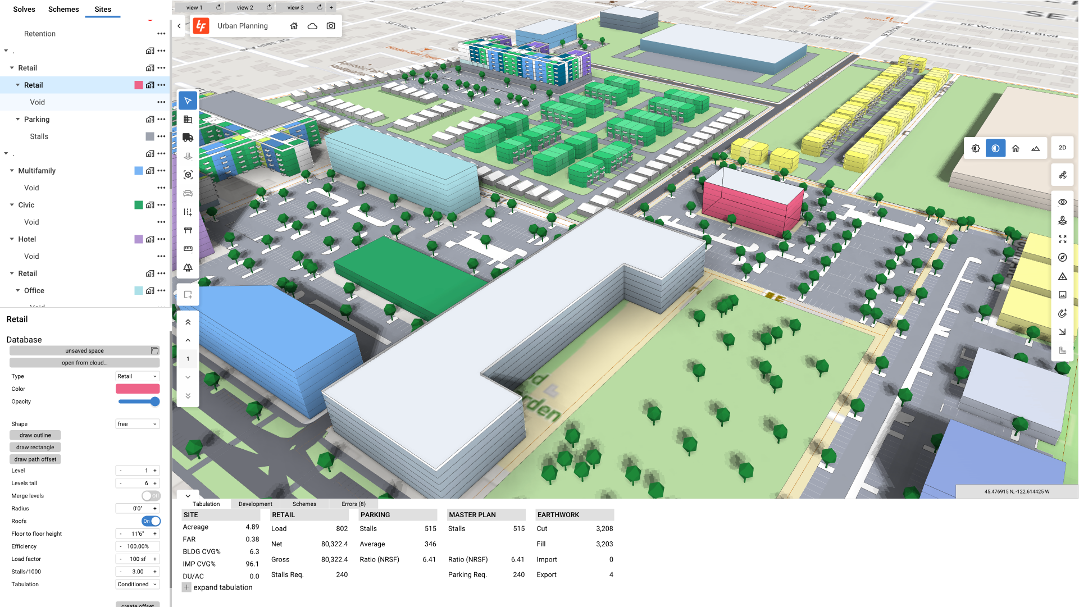
Task: Click the open from cloud button
Action: [x=84, y=363]
